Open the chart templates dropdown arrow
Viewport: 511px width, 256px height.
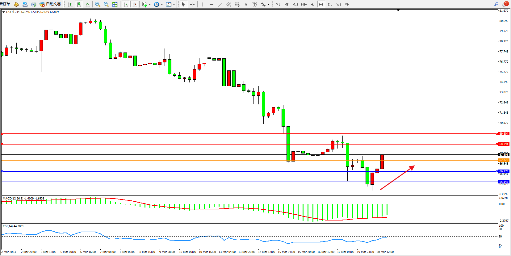174,5
